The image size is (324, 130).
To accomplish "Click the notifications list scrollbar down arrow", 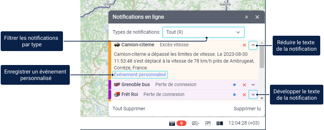I will point(262,98).
